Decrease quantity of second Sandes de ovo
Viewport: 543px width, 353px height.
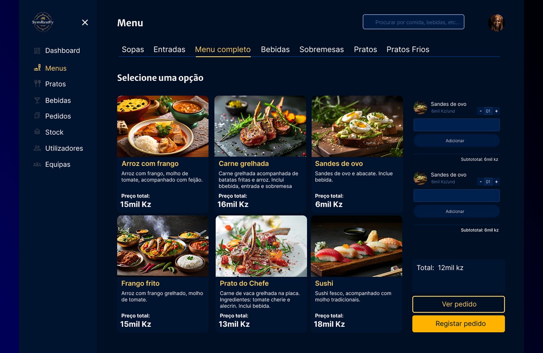coord(481,182)
